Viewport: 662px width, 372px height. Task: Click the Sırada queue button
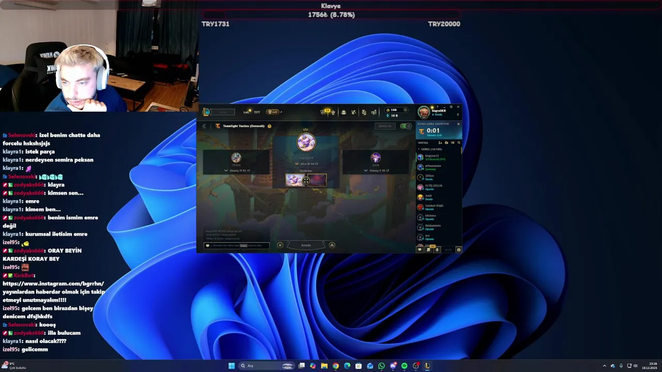pos(306,245)
